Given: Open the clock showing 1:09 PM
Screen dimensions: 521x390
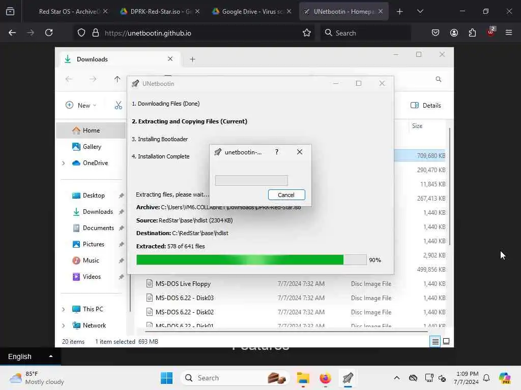Looking at the screenshot, I should coord(467,378).
